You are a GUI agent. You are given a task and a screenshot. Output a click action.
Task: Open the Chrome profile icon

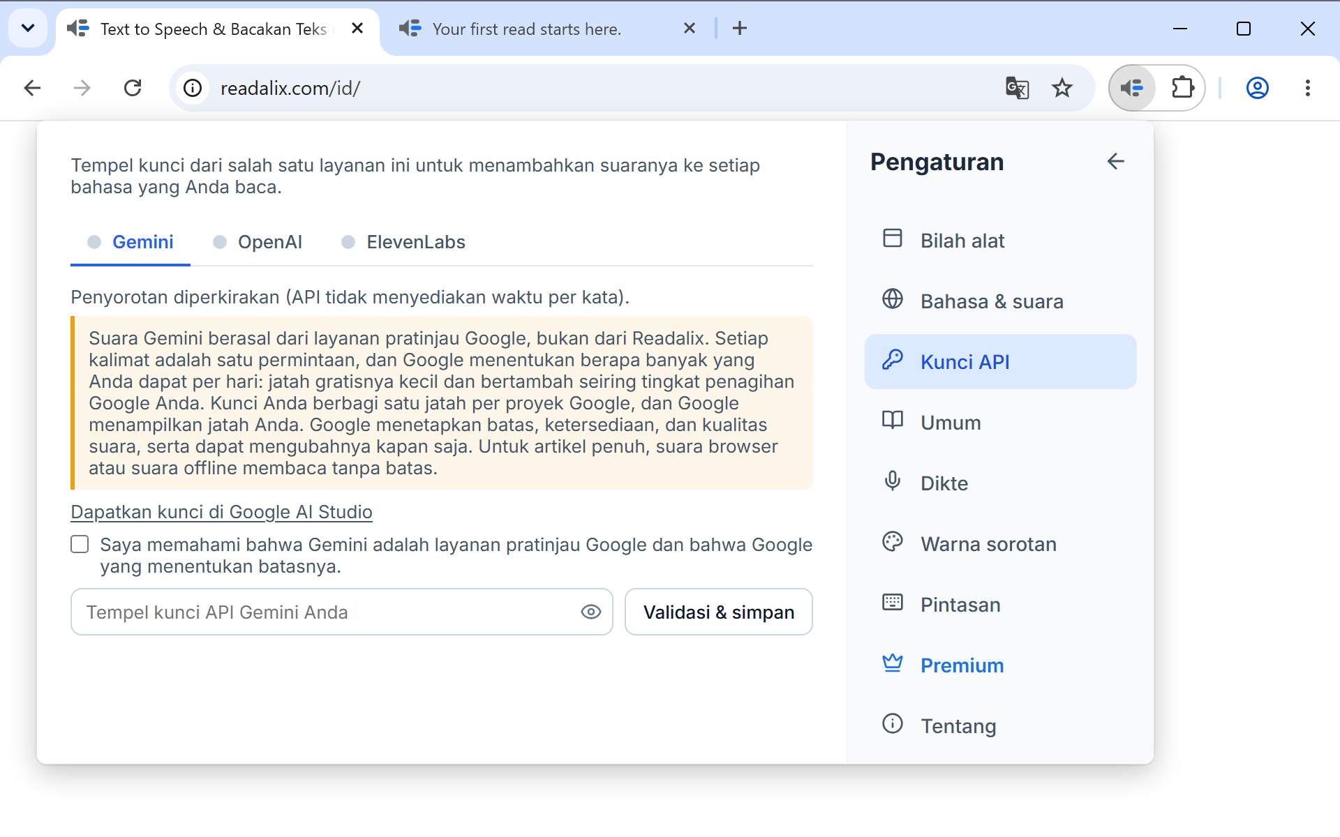[1257, 88]
